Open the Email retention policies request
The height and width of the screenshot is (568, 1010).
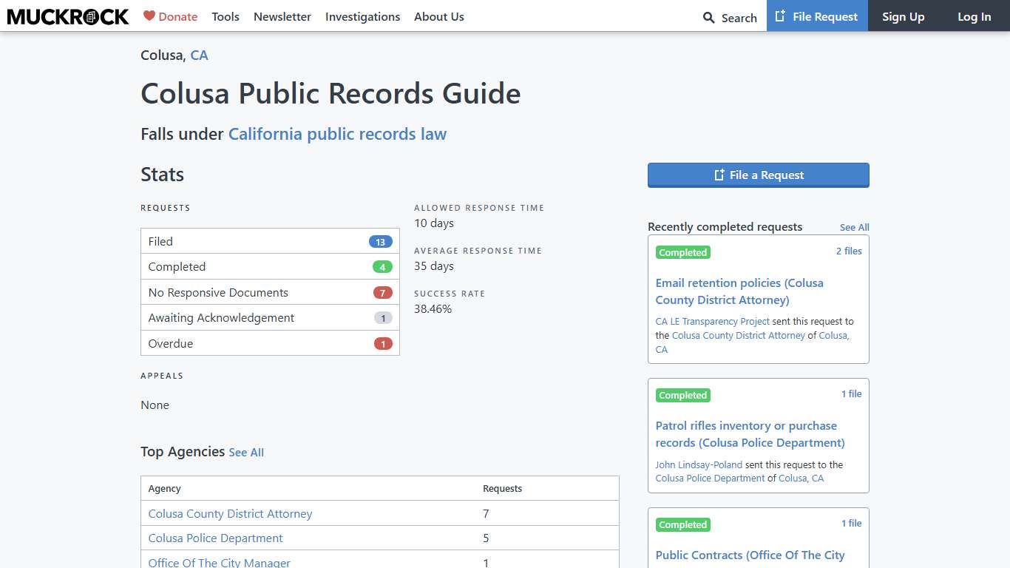point(739,291)
